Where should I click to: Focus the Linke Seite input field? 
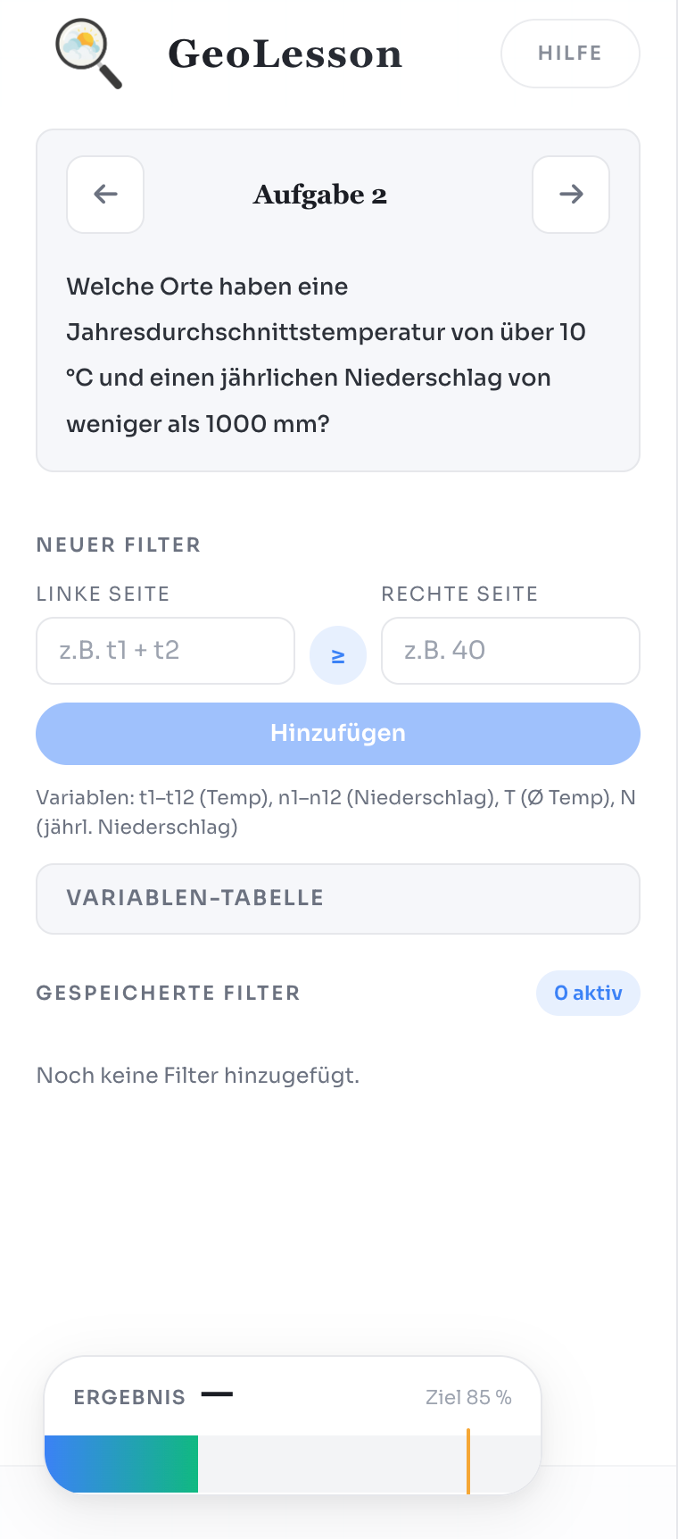(x=165, y=651)
